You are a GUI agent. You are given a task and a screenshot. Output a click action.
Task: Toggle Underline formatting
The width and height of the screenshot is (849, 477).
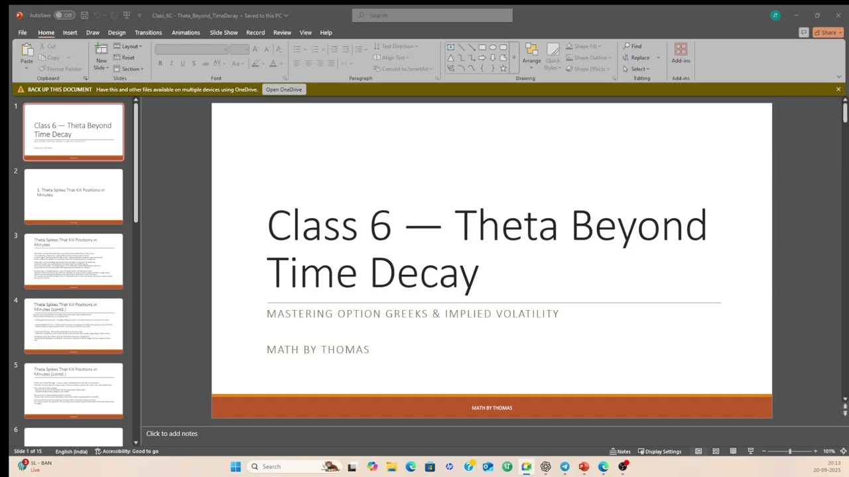point(182,64)
